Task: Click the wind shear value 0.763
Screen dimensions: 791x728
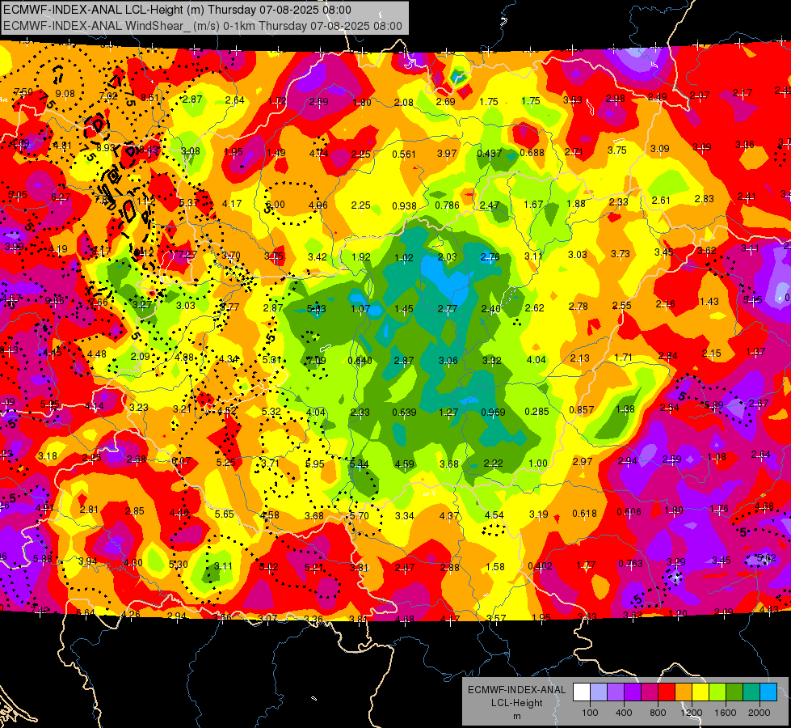Action: click(x=630, y=564)
